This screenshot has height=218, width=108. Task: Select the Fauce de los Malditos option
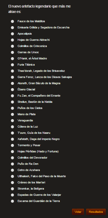pos(12,21)
